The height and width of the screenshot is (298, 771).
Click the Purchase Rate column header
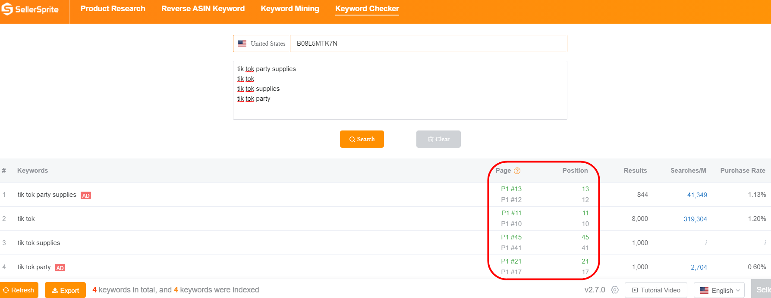(743, 171)
